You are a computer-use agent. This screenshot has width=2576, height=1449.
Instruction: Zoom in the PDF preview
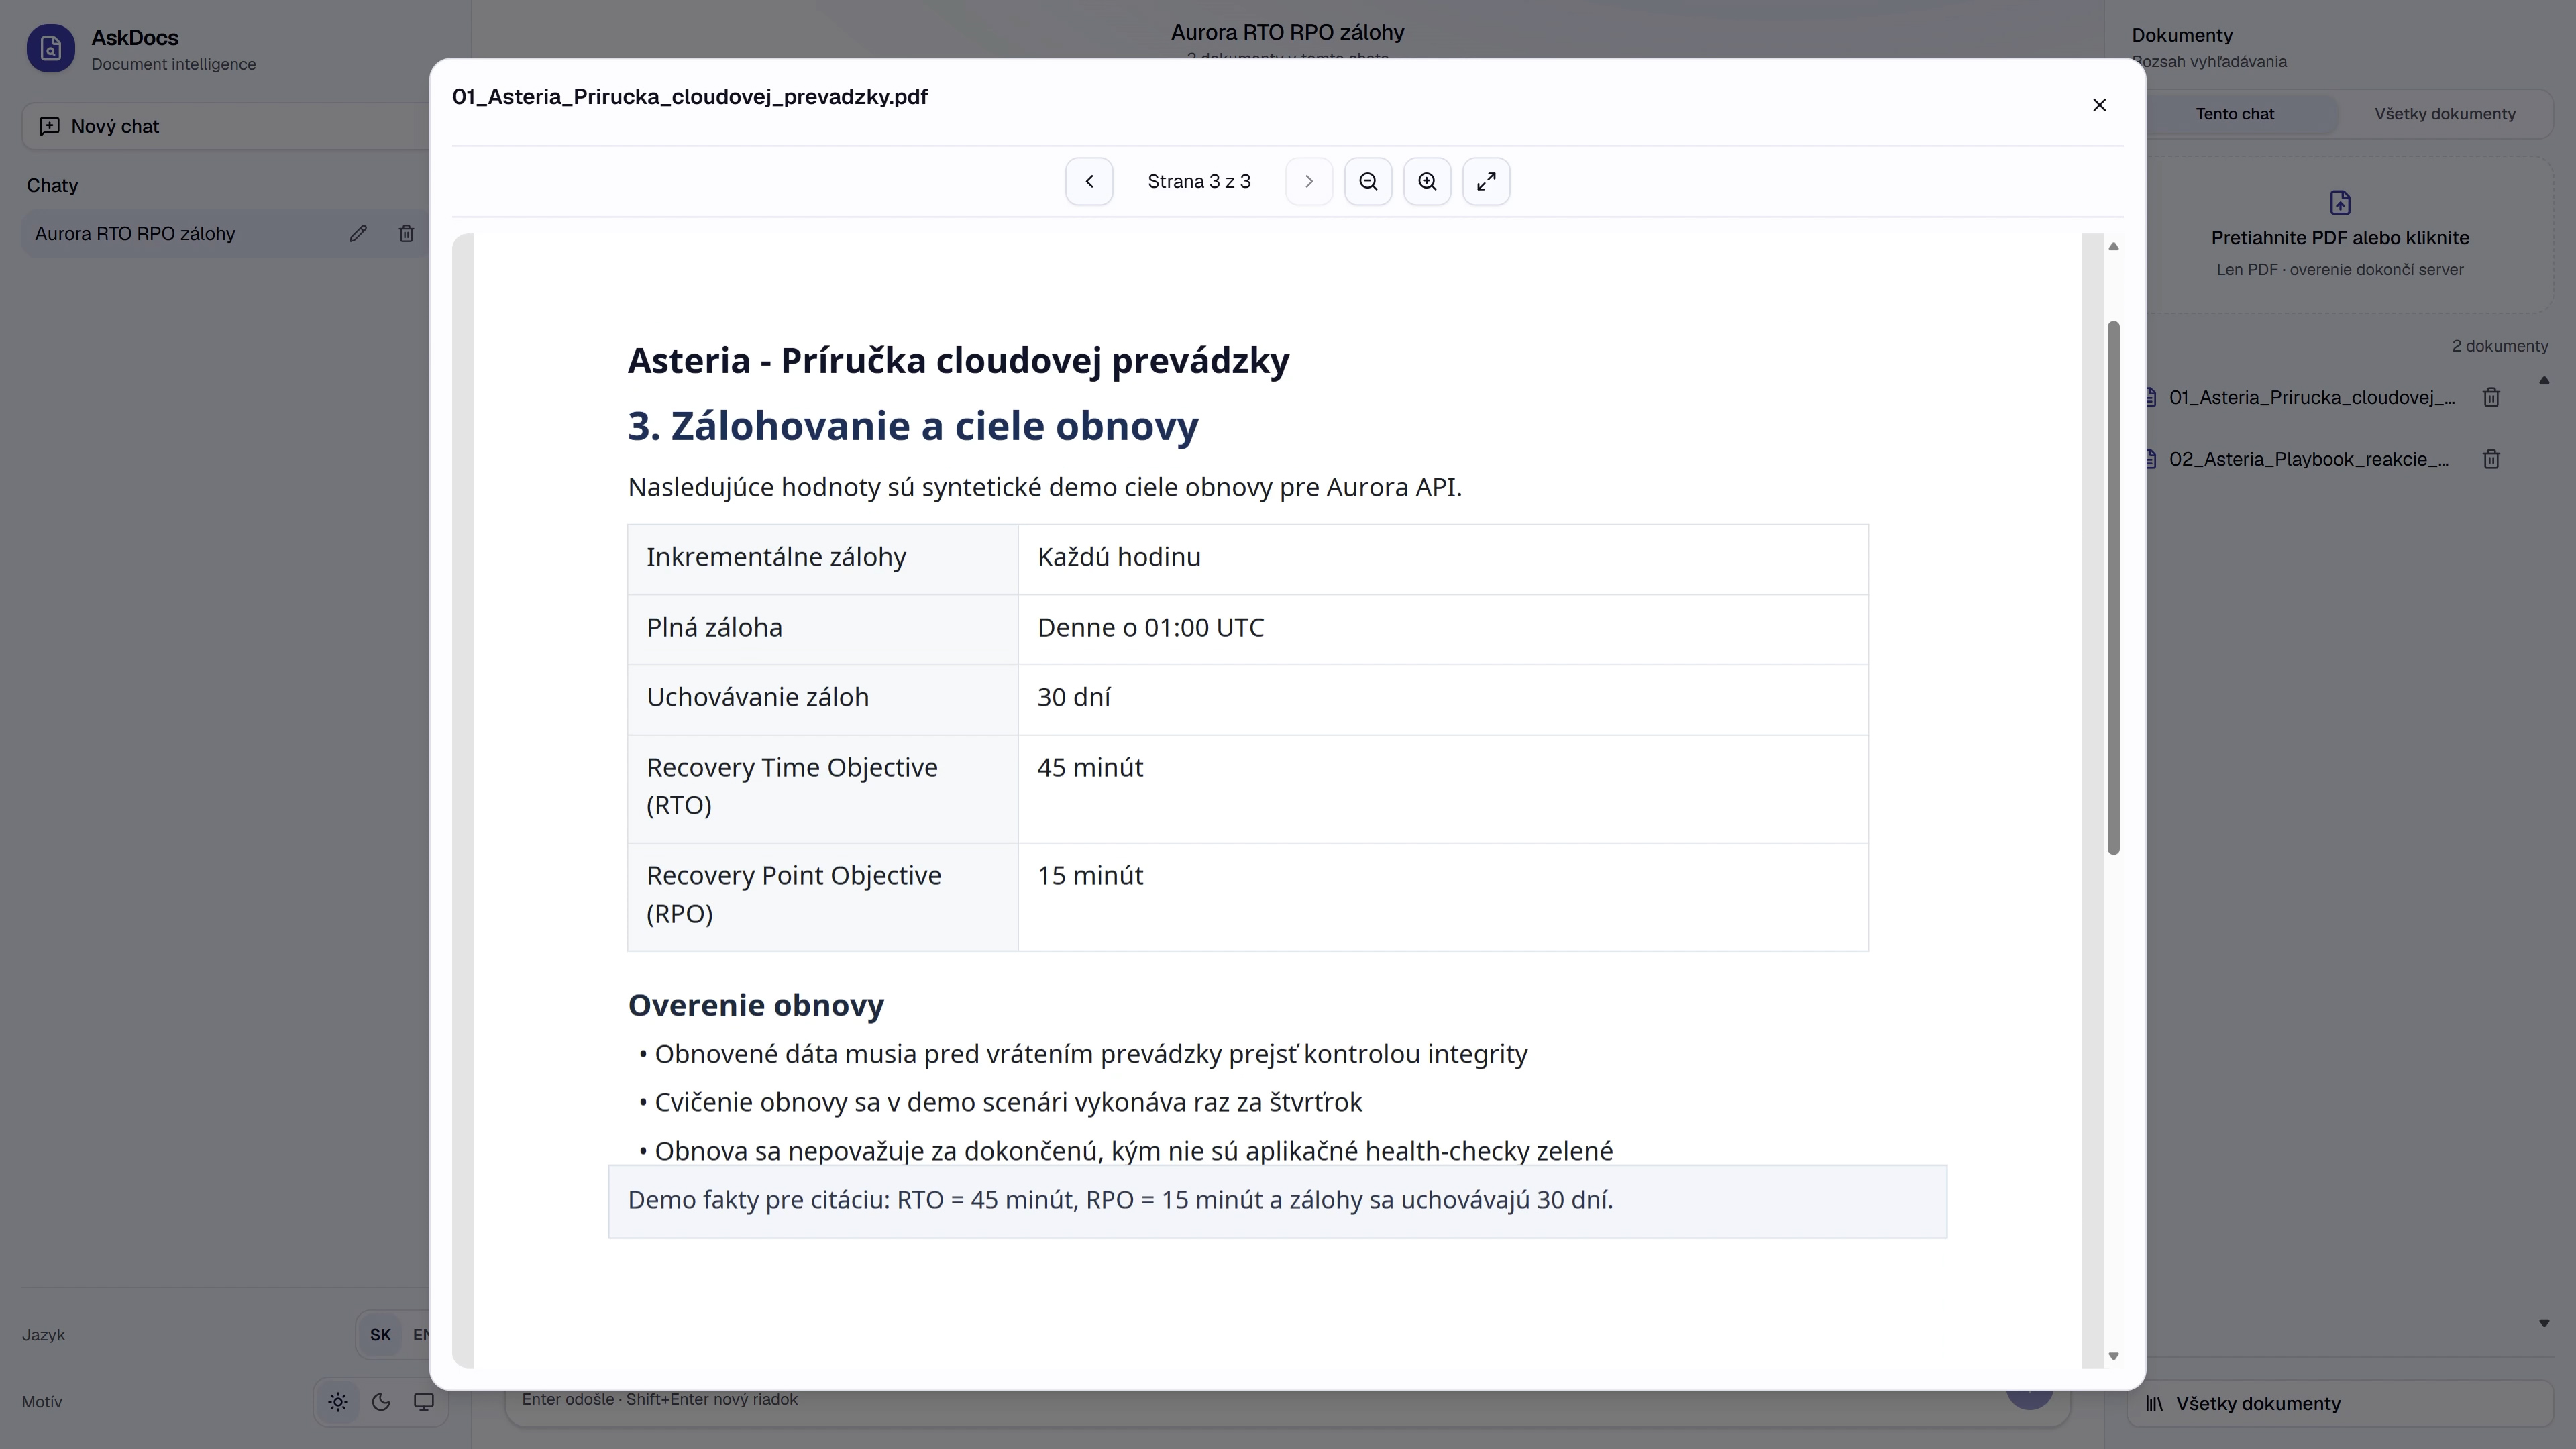click(1427, 181)
